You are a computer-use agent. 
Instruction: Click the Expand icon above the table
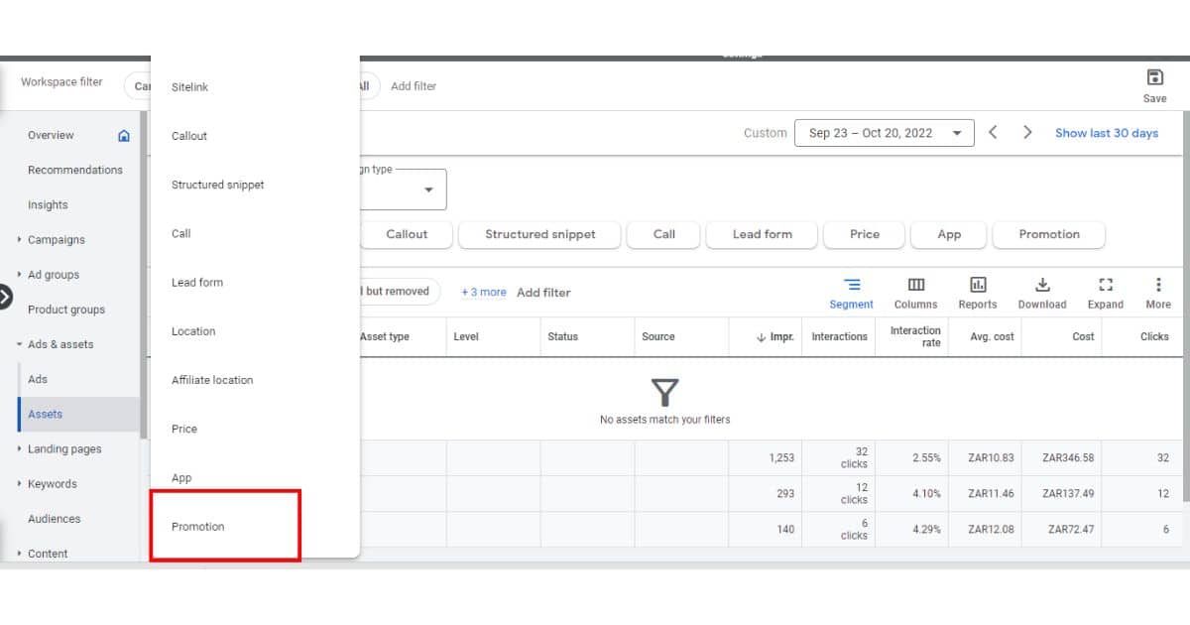click(x=1105, y=293)
